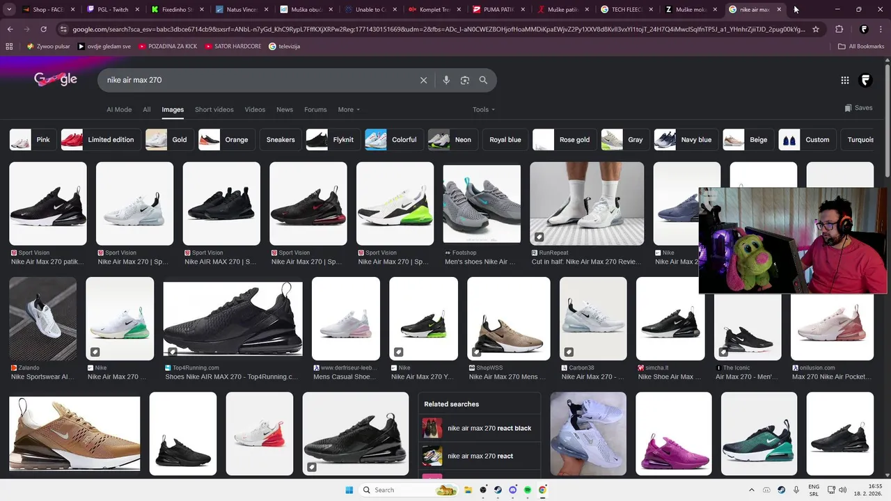Viewport: 891px width, 501px height.
Task: Switch to PUMA PATIKE tab
Action: 498,10
